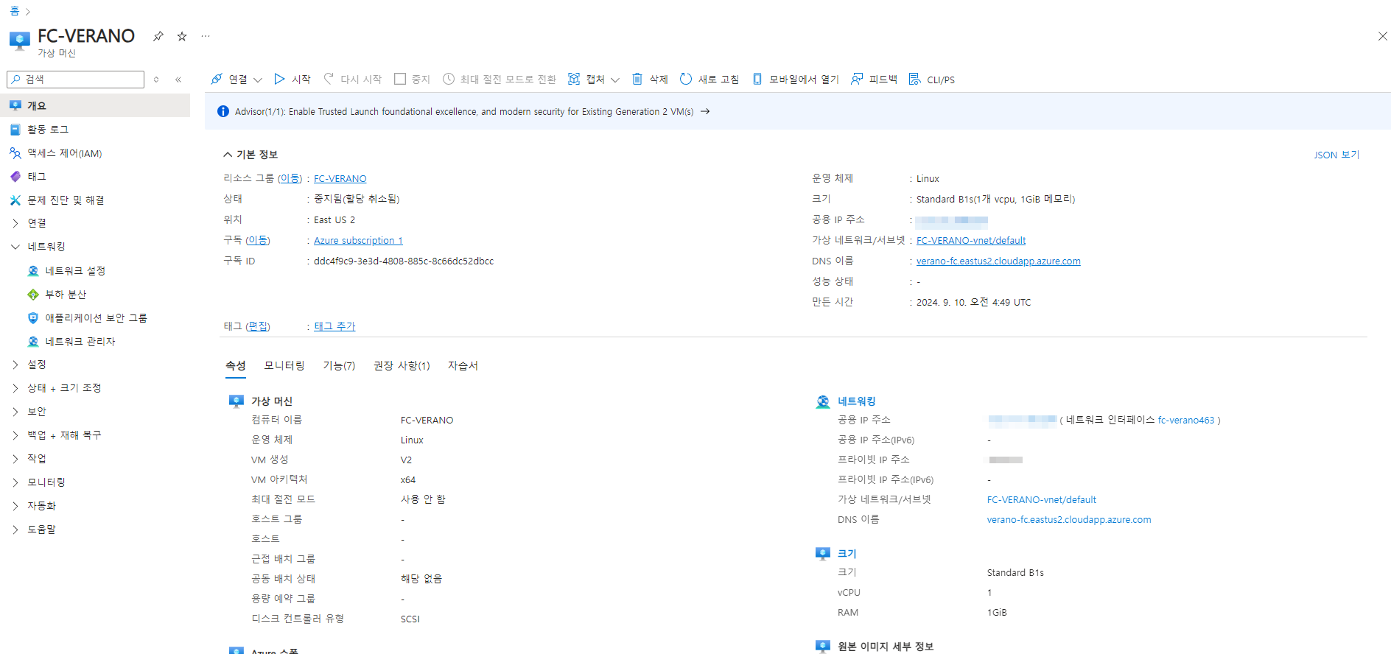The image size is (1391, 654).
Task: Toggle expand-all sidebar groups icon
Action: point(156,80)
